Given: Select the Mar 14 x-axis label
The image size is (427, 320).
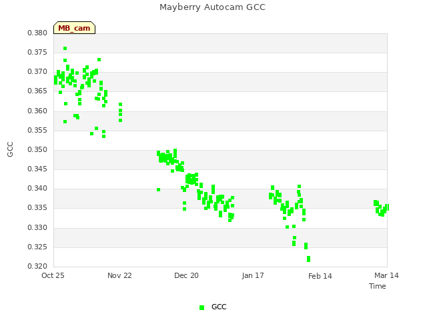Looking at the screenshot, I should click(386, 275).
